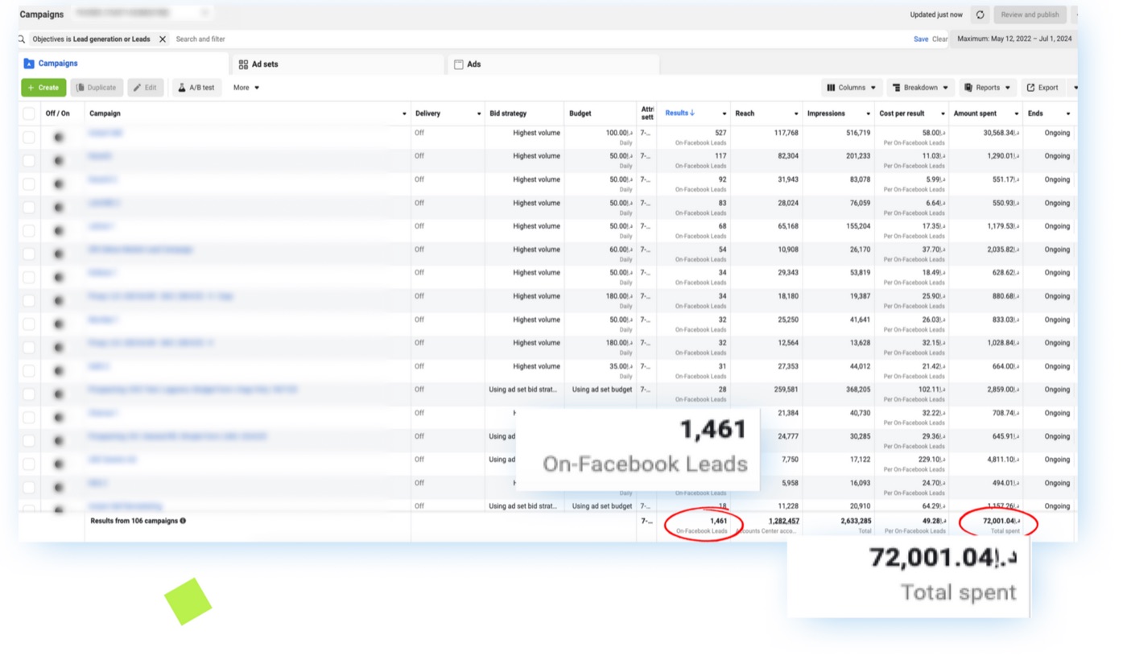Click the Campaigns tab folder icon

pos(29,64)
